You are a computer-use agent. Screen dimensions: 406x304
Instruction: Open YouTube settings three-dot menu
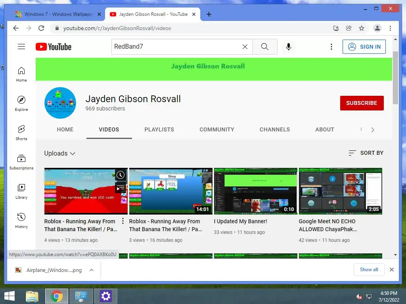[331, 47]
